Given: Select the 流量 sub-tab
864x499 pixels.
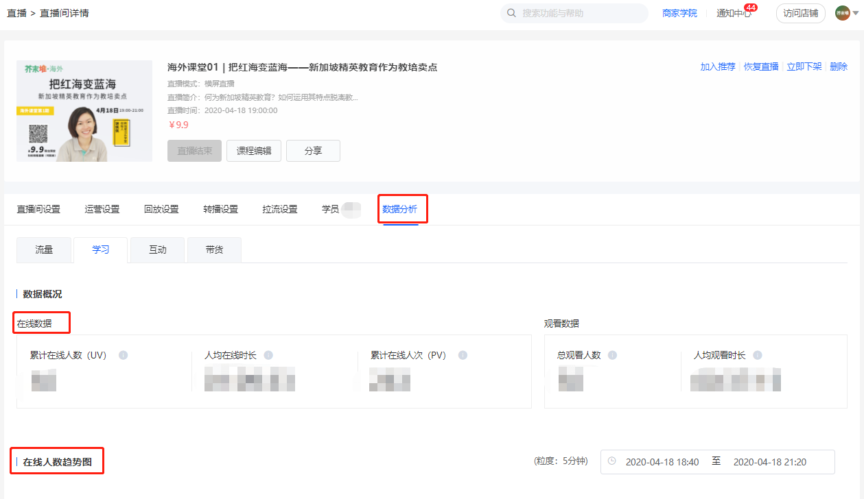Looking at the screenshot, I should [x=44, y=250].
